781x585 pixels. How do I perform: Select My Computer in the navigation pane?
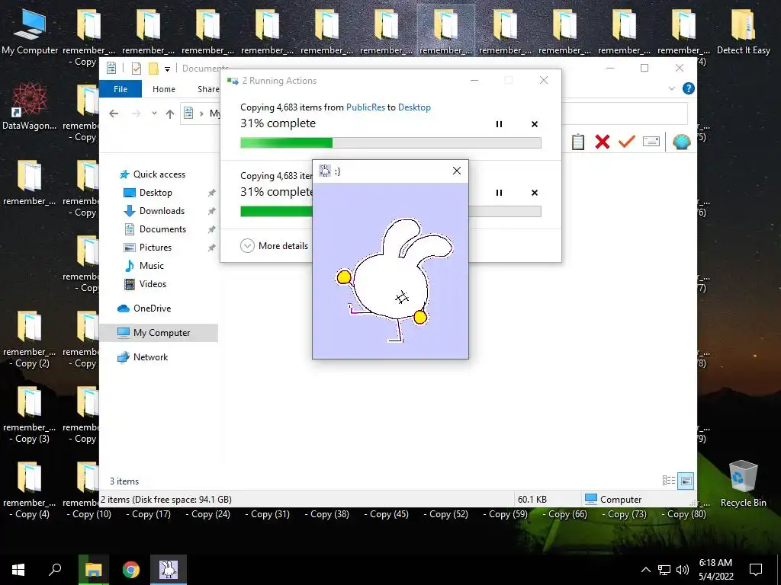tap(159, 333)
